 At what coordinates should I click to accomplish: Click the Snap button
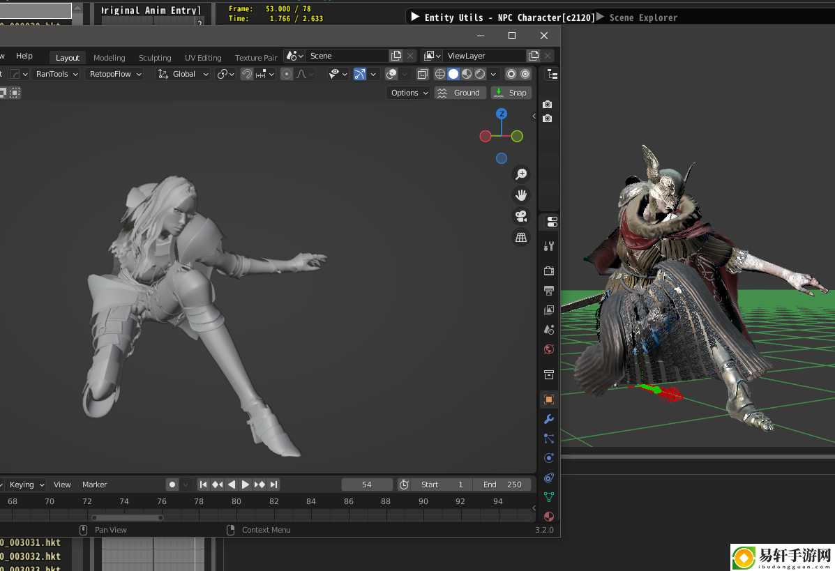(x=511, y=93)
